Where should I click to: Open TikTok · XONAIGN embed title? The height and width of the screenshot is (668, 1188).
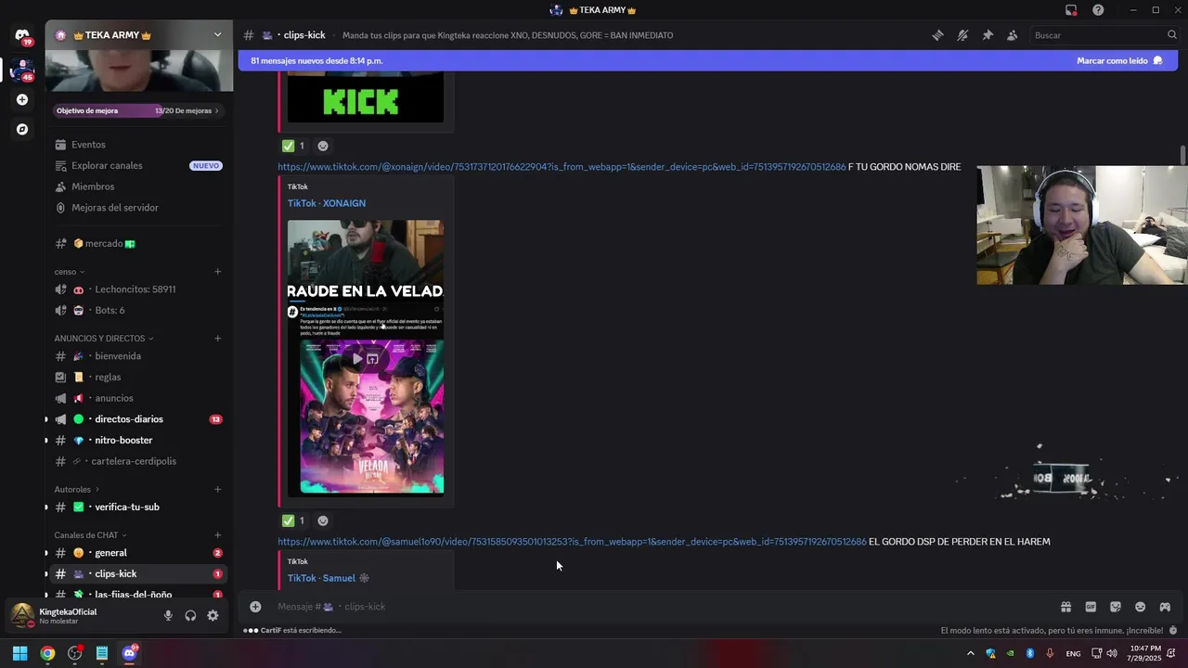[327, 203]
